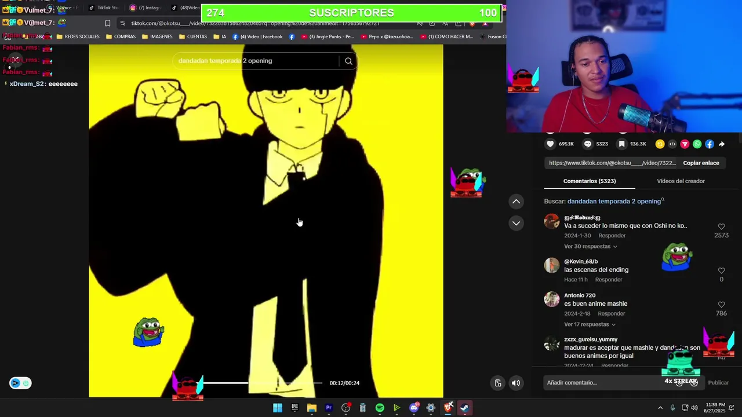Screen dimensions: 742x417
Task: Open the clock showing 11:53 PM
Action: click(x=715, y=408)
